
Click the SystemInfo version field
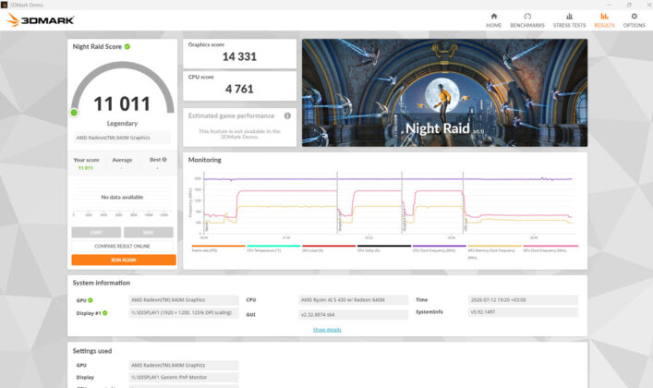523,311
